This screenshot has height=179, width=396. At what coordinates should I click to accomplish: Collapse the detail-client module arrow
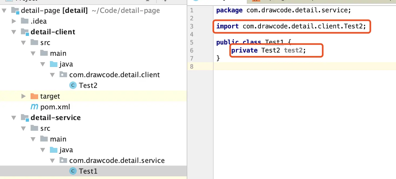[x=14, y=32]
